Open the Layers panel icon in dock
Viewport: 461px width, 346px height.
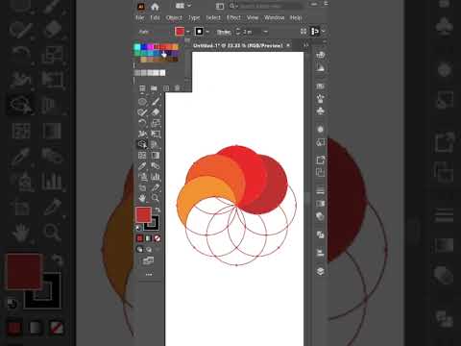point(320,271)
